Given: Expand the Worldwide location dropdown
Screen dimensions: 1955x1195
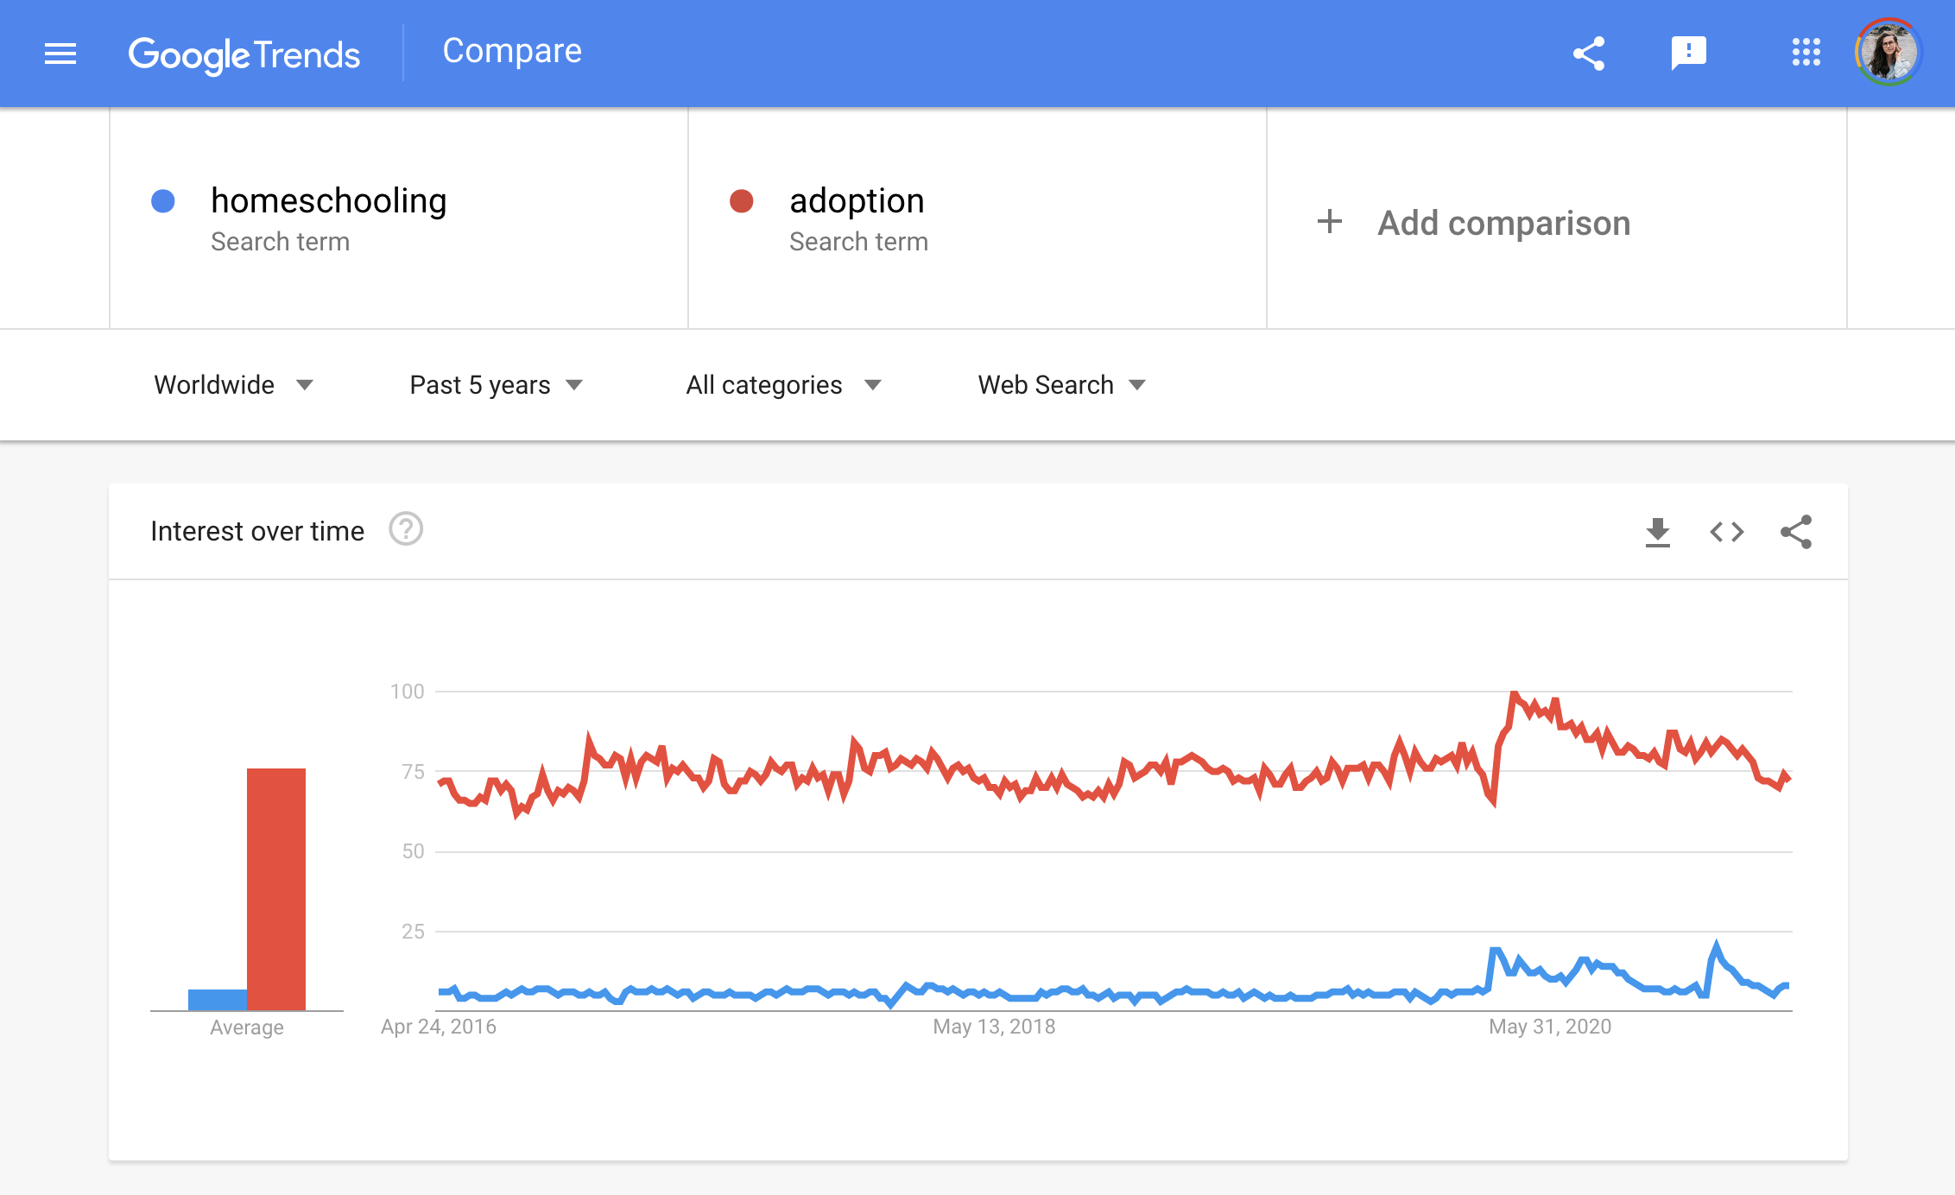Looking at the screenshot, I should 231,385.
